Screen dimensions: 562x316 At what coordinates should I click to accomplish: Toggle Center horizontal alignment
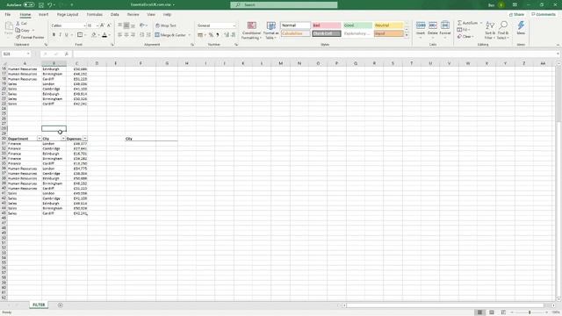[126, 35]
